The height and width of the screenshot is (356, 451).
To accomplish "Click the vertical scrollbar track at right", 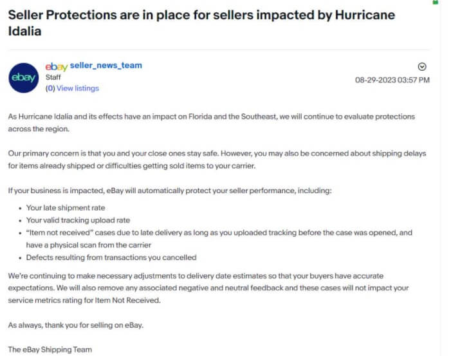I will (x=440, y=193).
